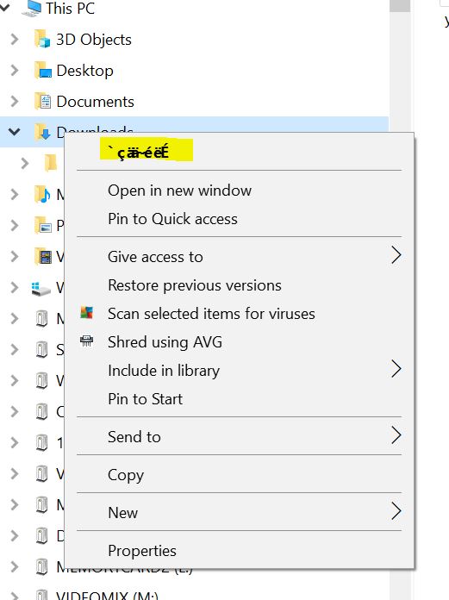Expand the subfolder under Downloads
The height and width of the screenshot is (600, 449).
pos(25,164)
